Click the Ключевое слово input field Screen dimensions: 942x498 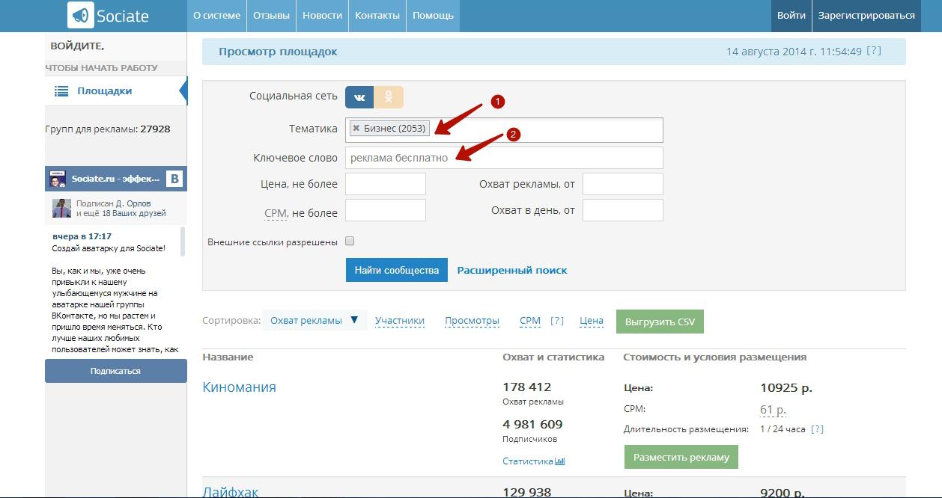pyautogui.click(x=503, y=158)
